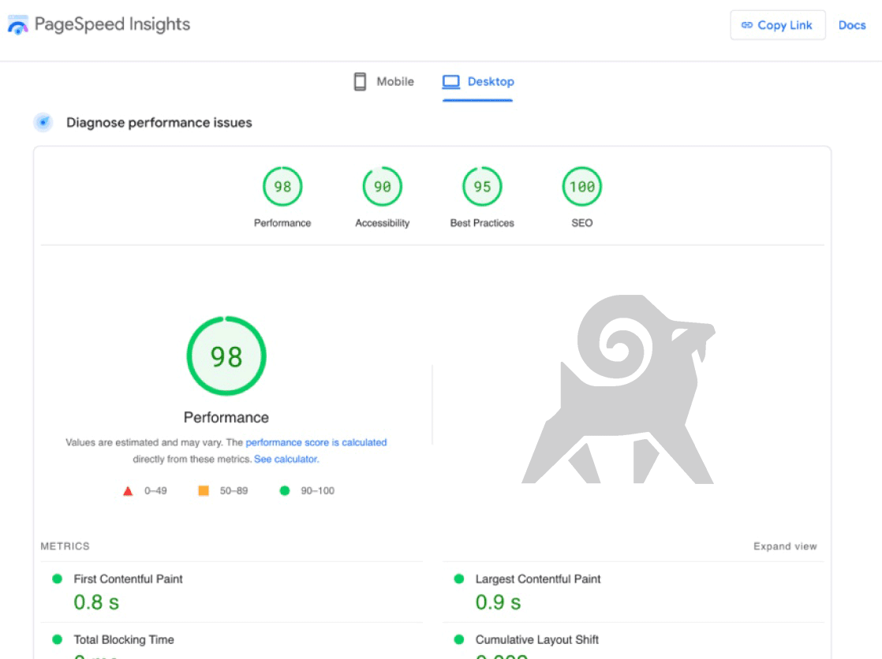
Task: Select the Diagnose performance issues heading
Action: 159,123
